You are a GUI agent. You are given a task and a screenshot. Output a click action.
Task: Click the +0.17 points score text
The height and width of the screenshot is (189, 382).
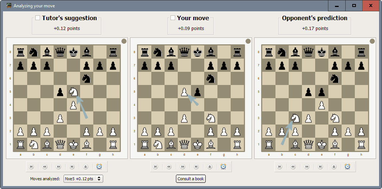pos(315,29)
